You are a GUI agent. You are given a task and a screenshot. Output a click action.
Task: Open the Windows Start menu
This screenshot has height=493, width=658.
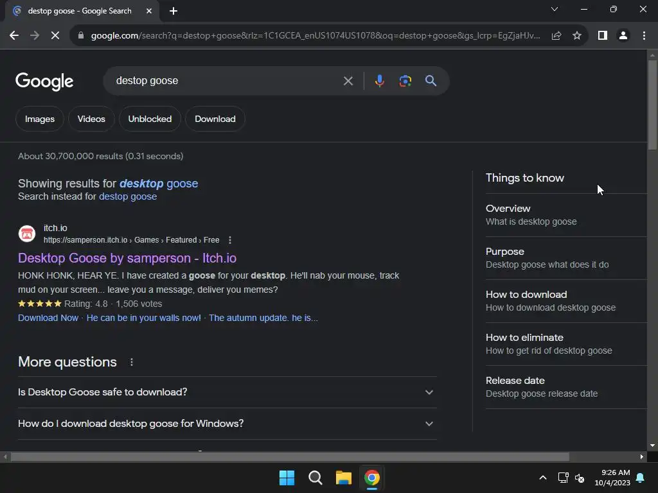pyautogui.click(x=287, y=478)
